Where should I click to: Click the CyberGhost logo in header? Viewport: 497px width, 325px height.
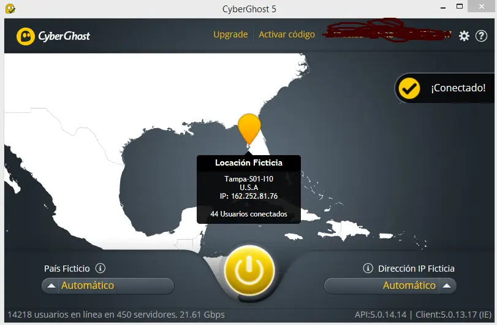[53, 36]
